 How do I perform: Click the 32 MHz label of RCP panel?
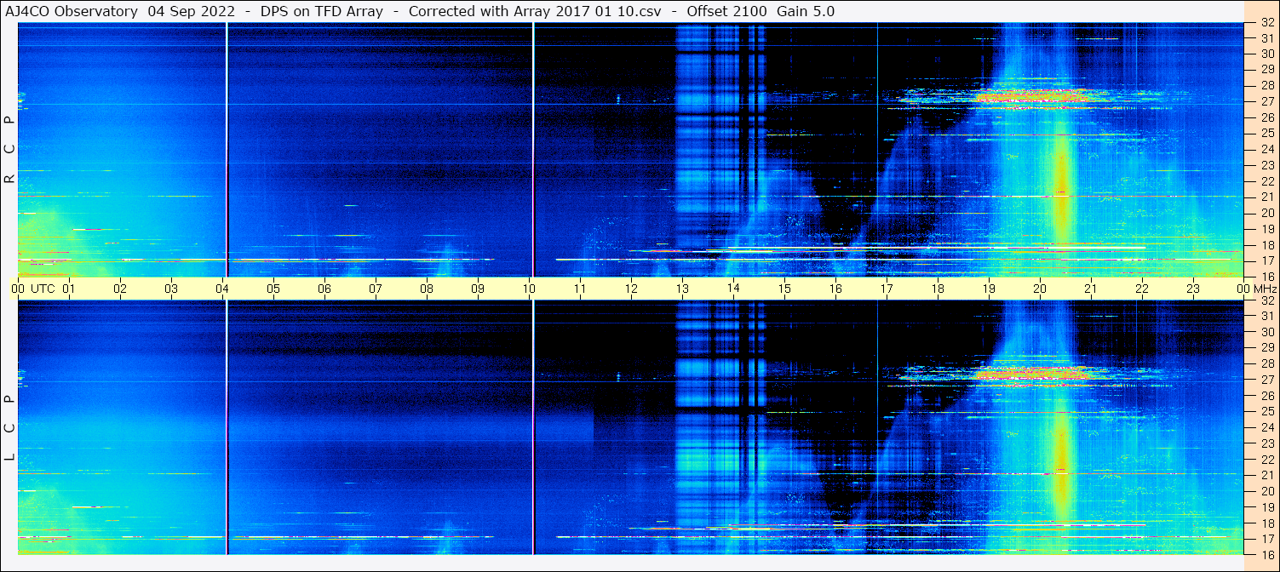click(1266, 23)
